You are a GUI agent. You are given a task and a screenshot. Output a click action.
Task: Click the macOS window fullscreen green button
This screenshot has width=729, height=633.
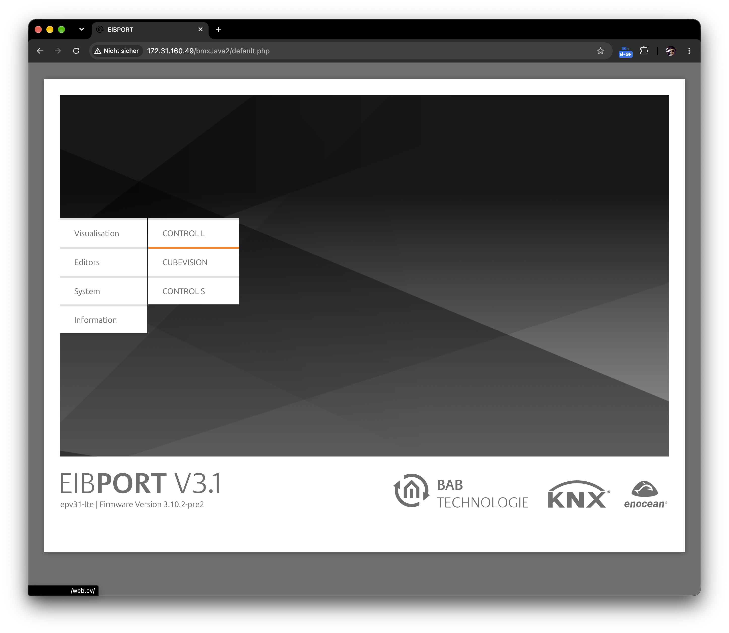click(61, 29)
